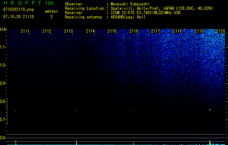Image resolution: width=228 pixels, height=145 pixels.
Task: Select the file name 0710302110.png
Action: tap(18, 9)
